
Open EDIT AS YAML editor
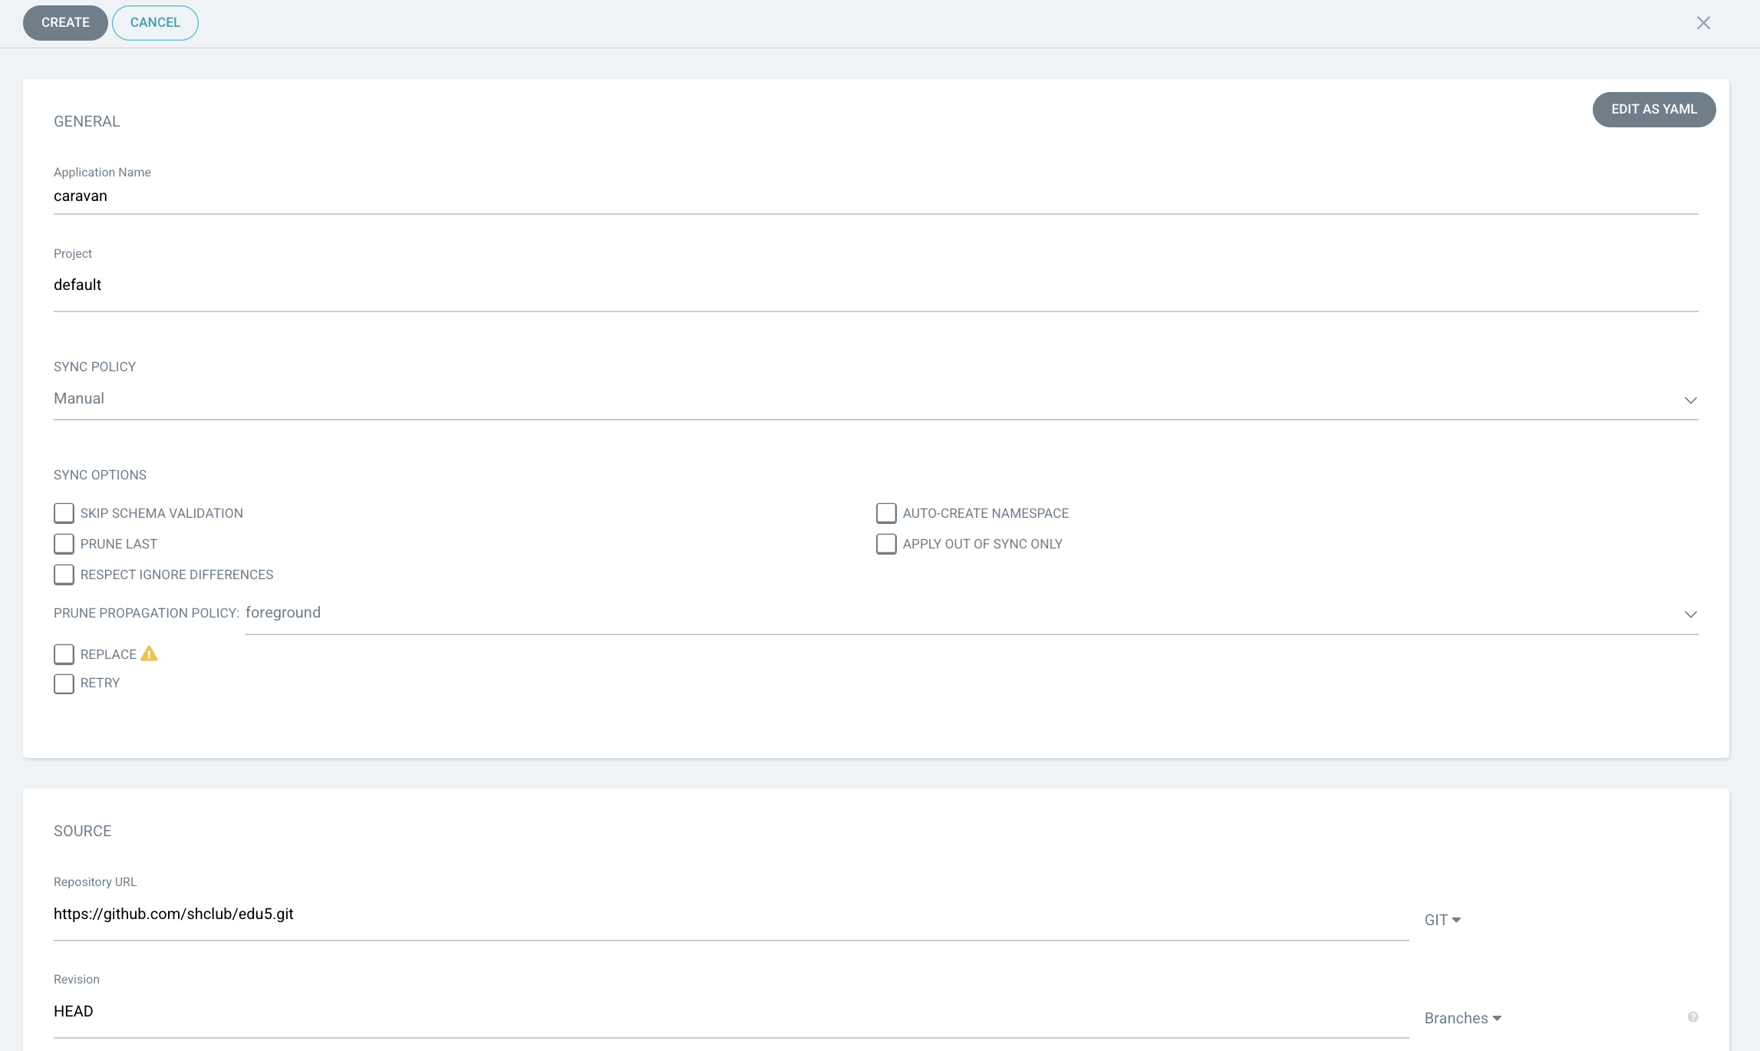coord(1653,109)
